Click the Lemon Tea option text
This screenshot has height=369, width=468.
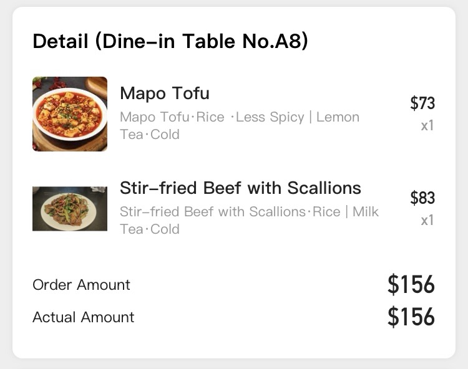click(338, 117)
